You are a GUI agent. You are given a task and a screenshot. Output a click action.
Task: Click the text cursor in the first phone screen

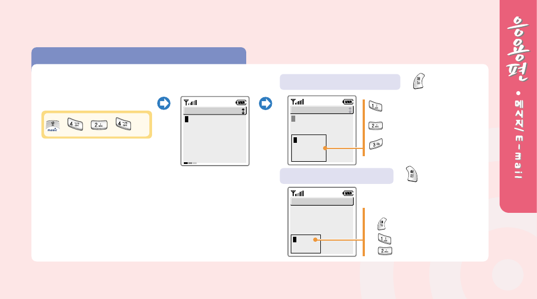(187, 119)
